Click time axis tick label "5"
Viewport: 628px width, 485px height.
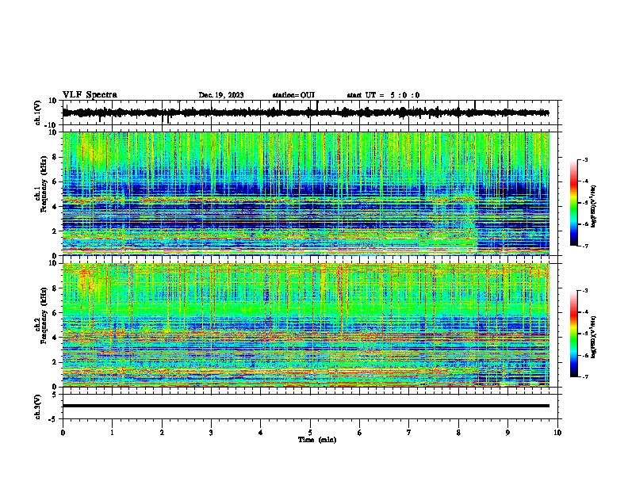(x=310, y=433)
